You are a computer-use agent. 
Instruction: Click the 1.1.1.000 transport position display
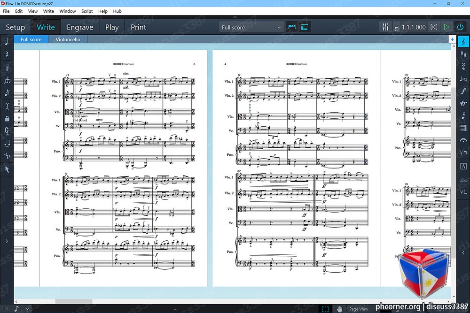[x=414, y=27]
